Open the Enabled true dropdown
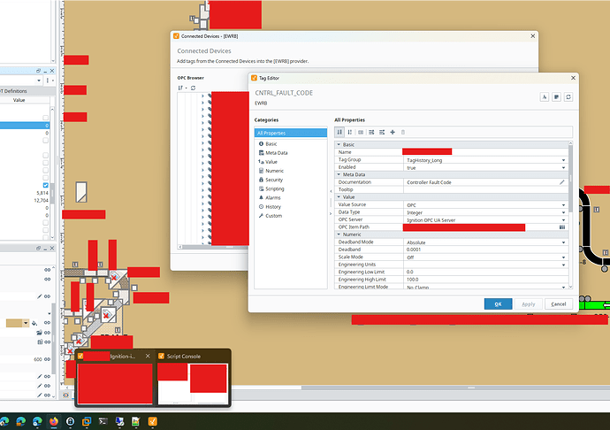610x430 pixels. tap(563, 168)
